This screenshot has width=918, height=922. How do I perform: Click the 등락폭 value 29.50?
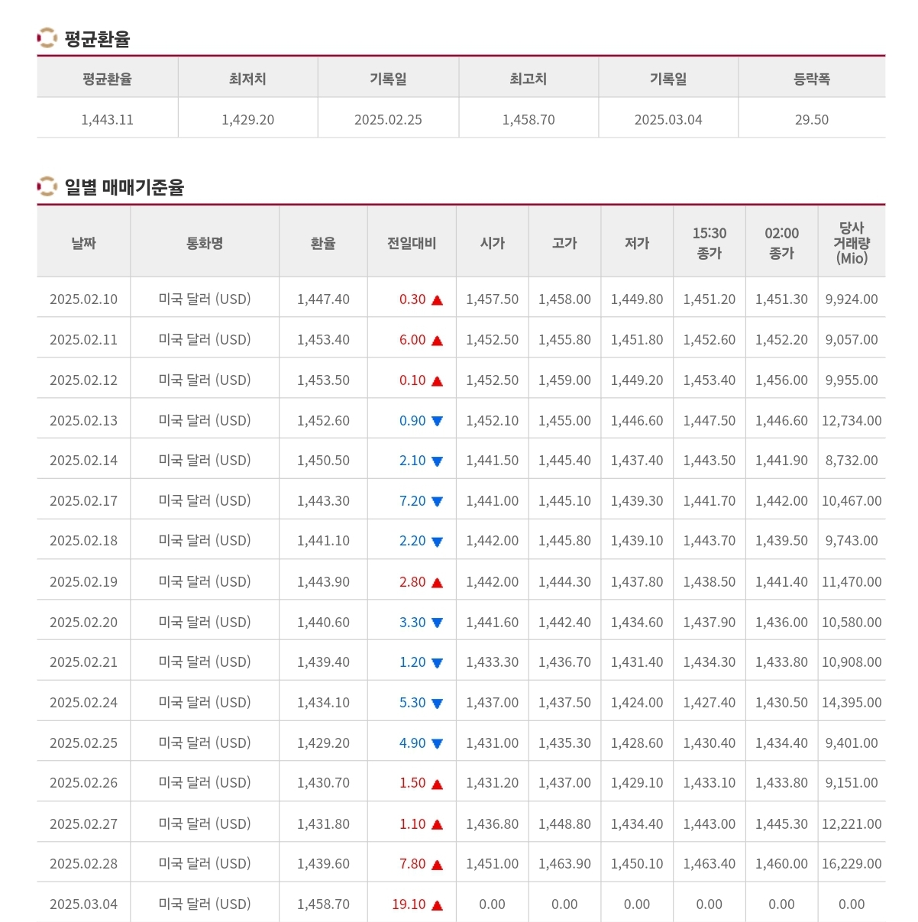(x=812, y=120)
